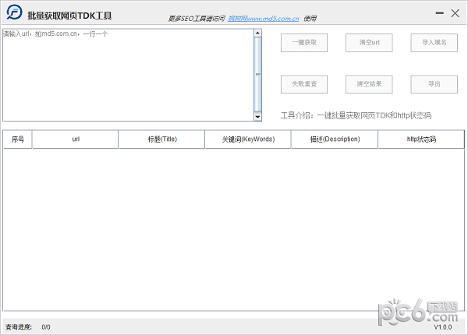
Task: Select the 序号 column header
Action: pyautogui.click(x=18, y=139)
